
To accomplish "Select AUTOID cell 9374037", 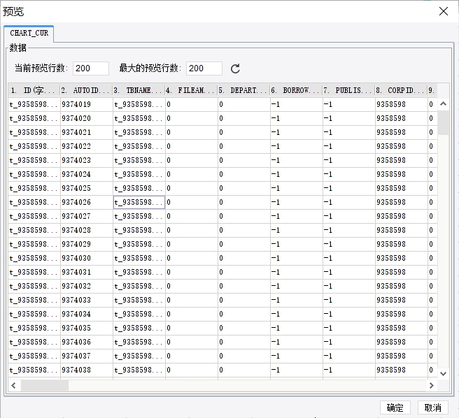I will pyautogui.click(x=87, y=356).
